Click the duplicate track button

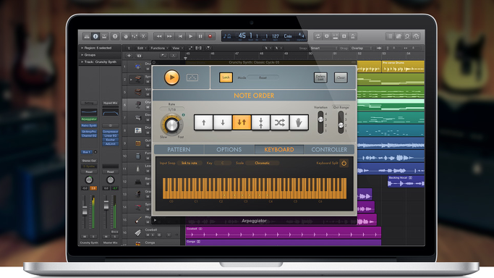139,56
